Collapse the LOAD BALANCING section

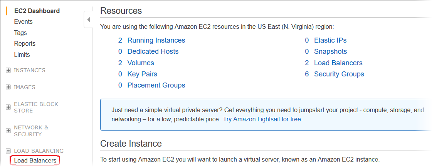pos(8,151)
